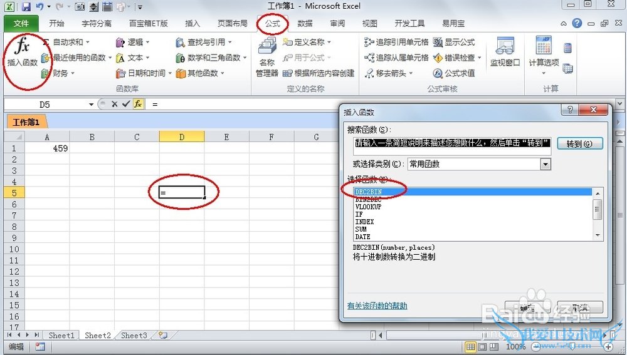This screenshot has width=627, height=355.
Task: Click Create from Selection (根据所选内容创建)
Action: 319,73
